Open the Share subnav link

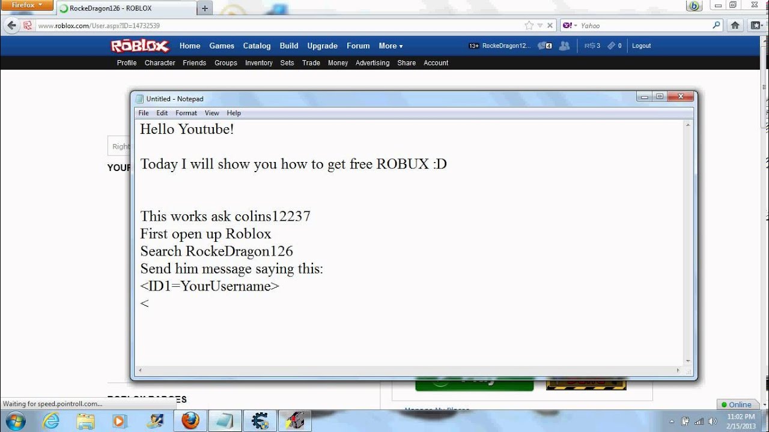tap(407, 63)
